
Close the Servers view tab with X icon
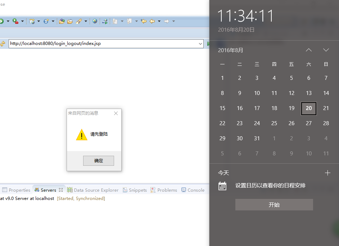click(x=61, y=190)
